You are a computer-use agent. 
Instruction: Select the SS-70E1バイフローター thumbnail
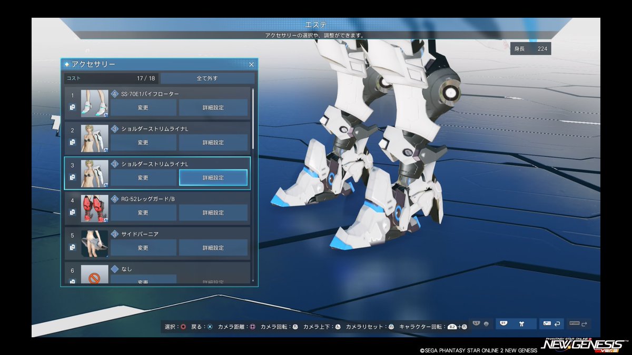point(95,103)
